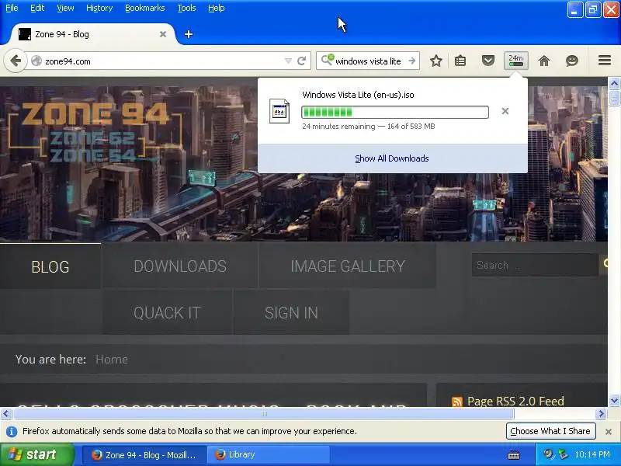621x466 pixels.
Task: Bookmark this page with the star icon
Action: pyautogui.click(x=436, y=61)
